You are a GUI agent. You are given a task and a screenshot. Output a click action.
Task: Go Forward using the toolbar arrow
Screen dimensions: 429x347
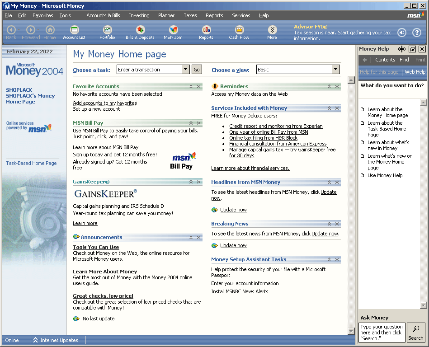point(31,32)
